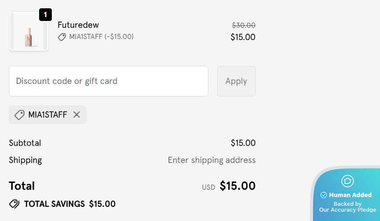Click the Futuredew product name
The height and width of the screenshot is (221, 380).
pyautogui.click(x=78, y=25)
